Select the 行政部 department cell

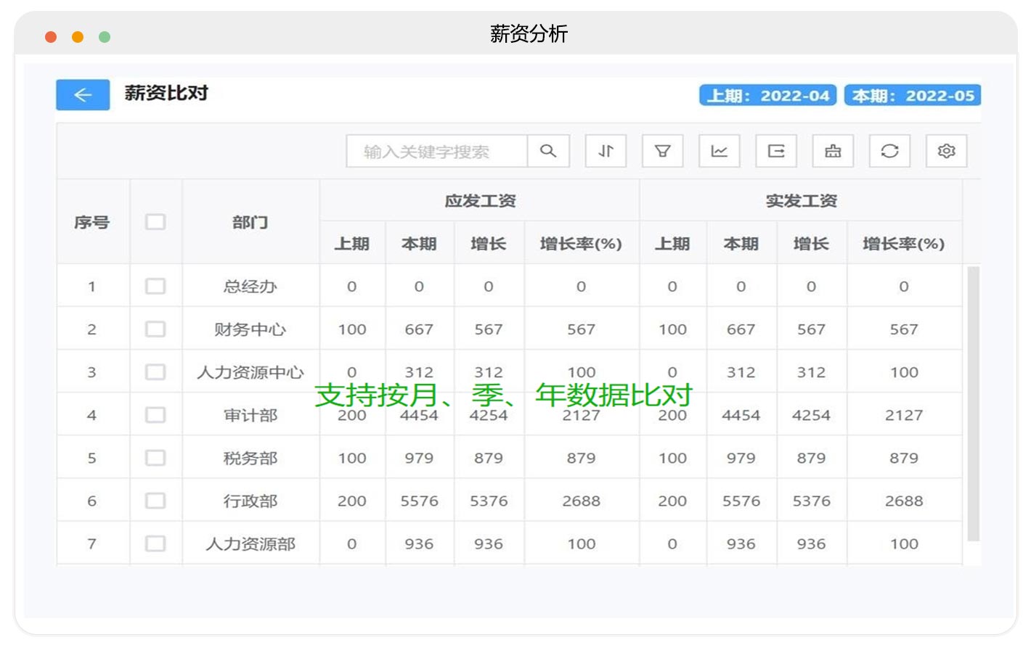pyautogui.click(x=250, y=501)
